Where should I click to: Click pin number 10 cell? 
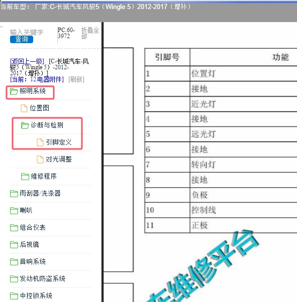pyautogui.click(x=167, y=210)
